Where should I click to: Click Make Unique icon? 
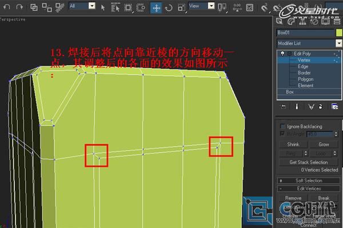coord(311,107)
